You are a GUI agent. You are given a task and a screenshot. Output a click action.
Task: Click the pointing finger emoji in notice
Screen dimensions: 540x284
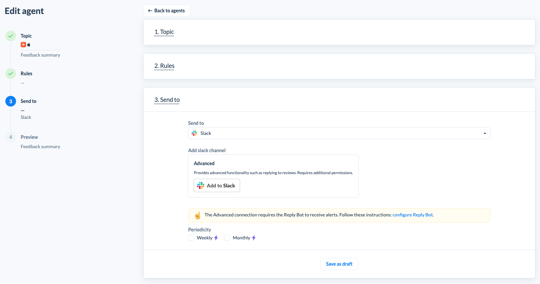point(198,215)
